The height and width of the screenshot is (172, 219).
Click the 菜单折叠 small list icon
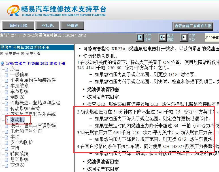tap(22, 53)
